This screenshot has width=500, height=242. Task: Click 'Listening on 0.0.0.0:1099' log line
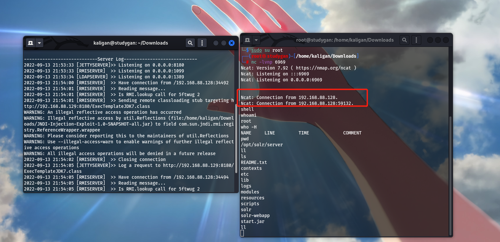tap(104, 71)
